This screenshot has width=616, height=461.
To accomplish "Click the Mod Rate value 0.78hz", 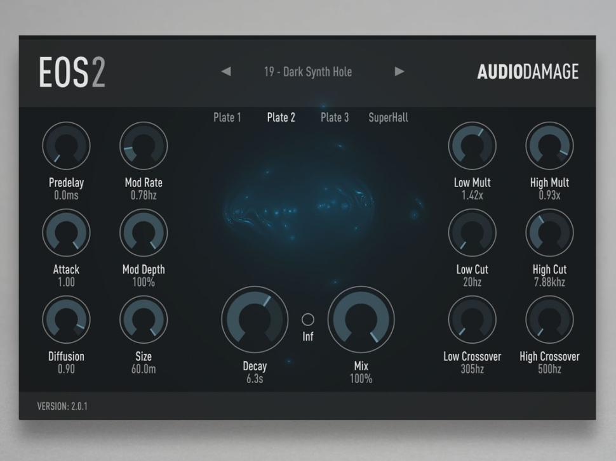I will [144, 195].
